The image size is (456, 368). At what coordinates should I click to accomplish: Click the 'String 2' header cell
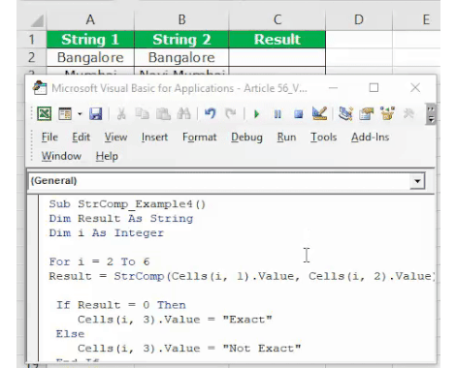(x=181, y=40)
